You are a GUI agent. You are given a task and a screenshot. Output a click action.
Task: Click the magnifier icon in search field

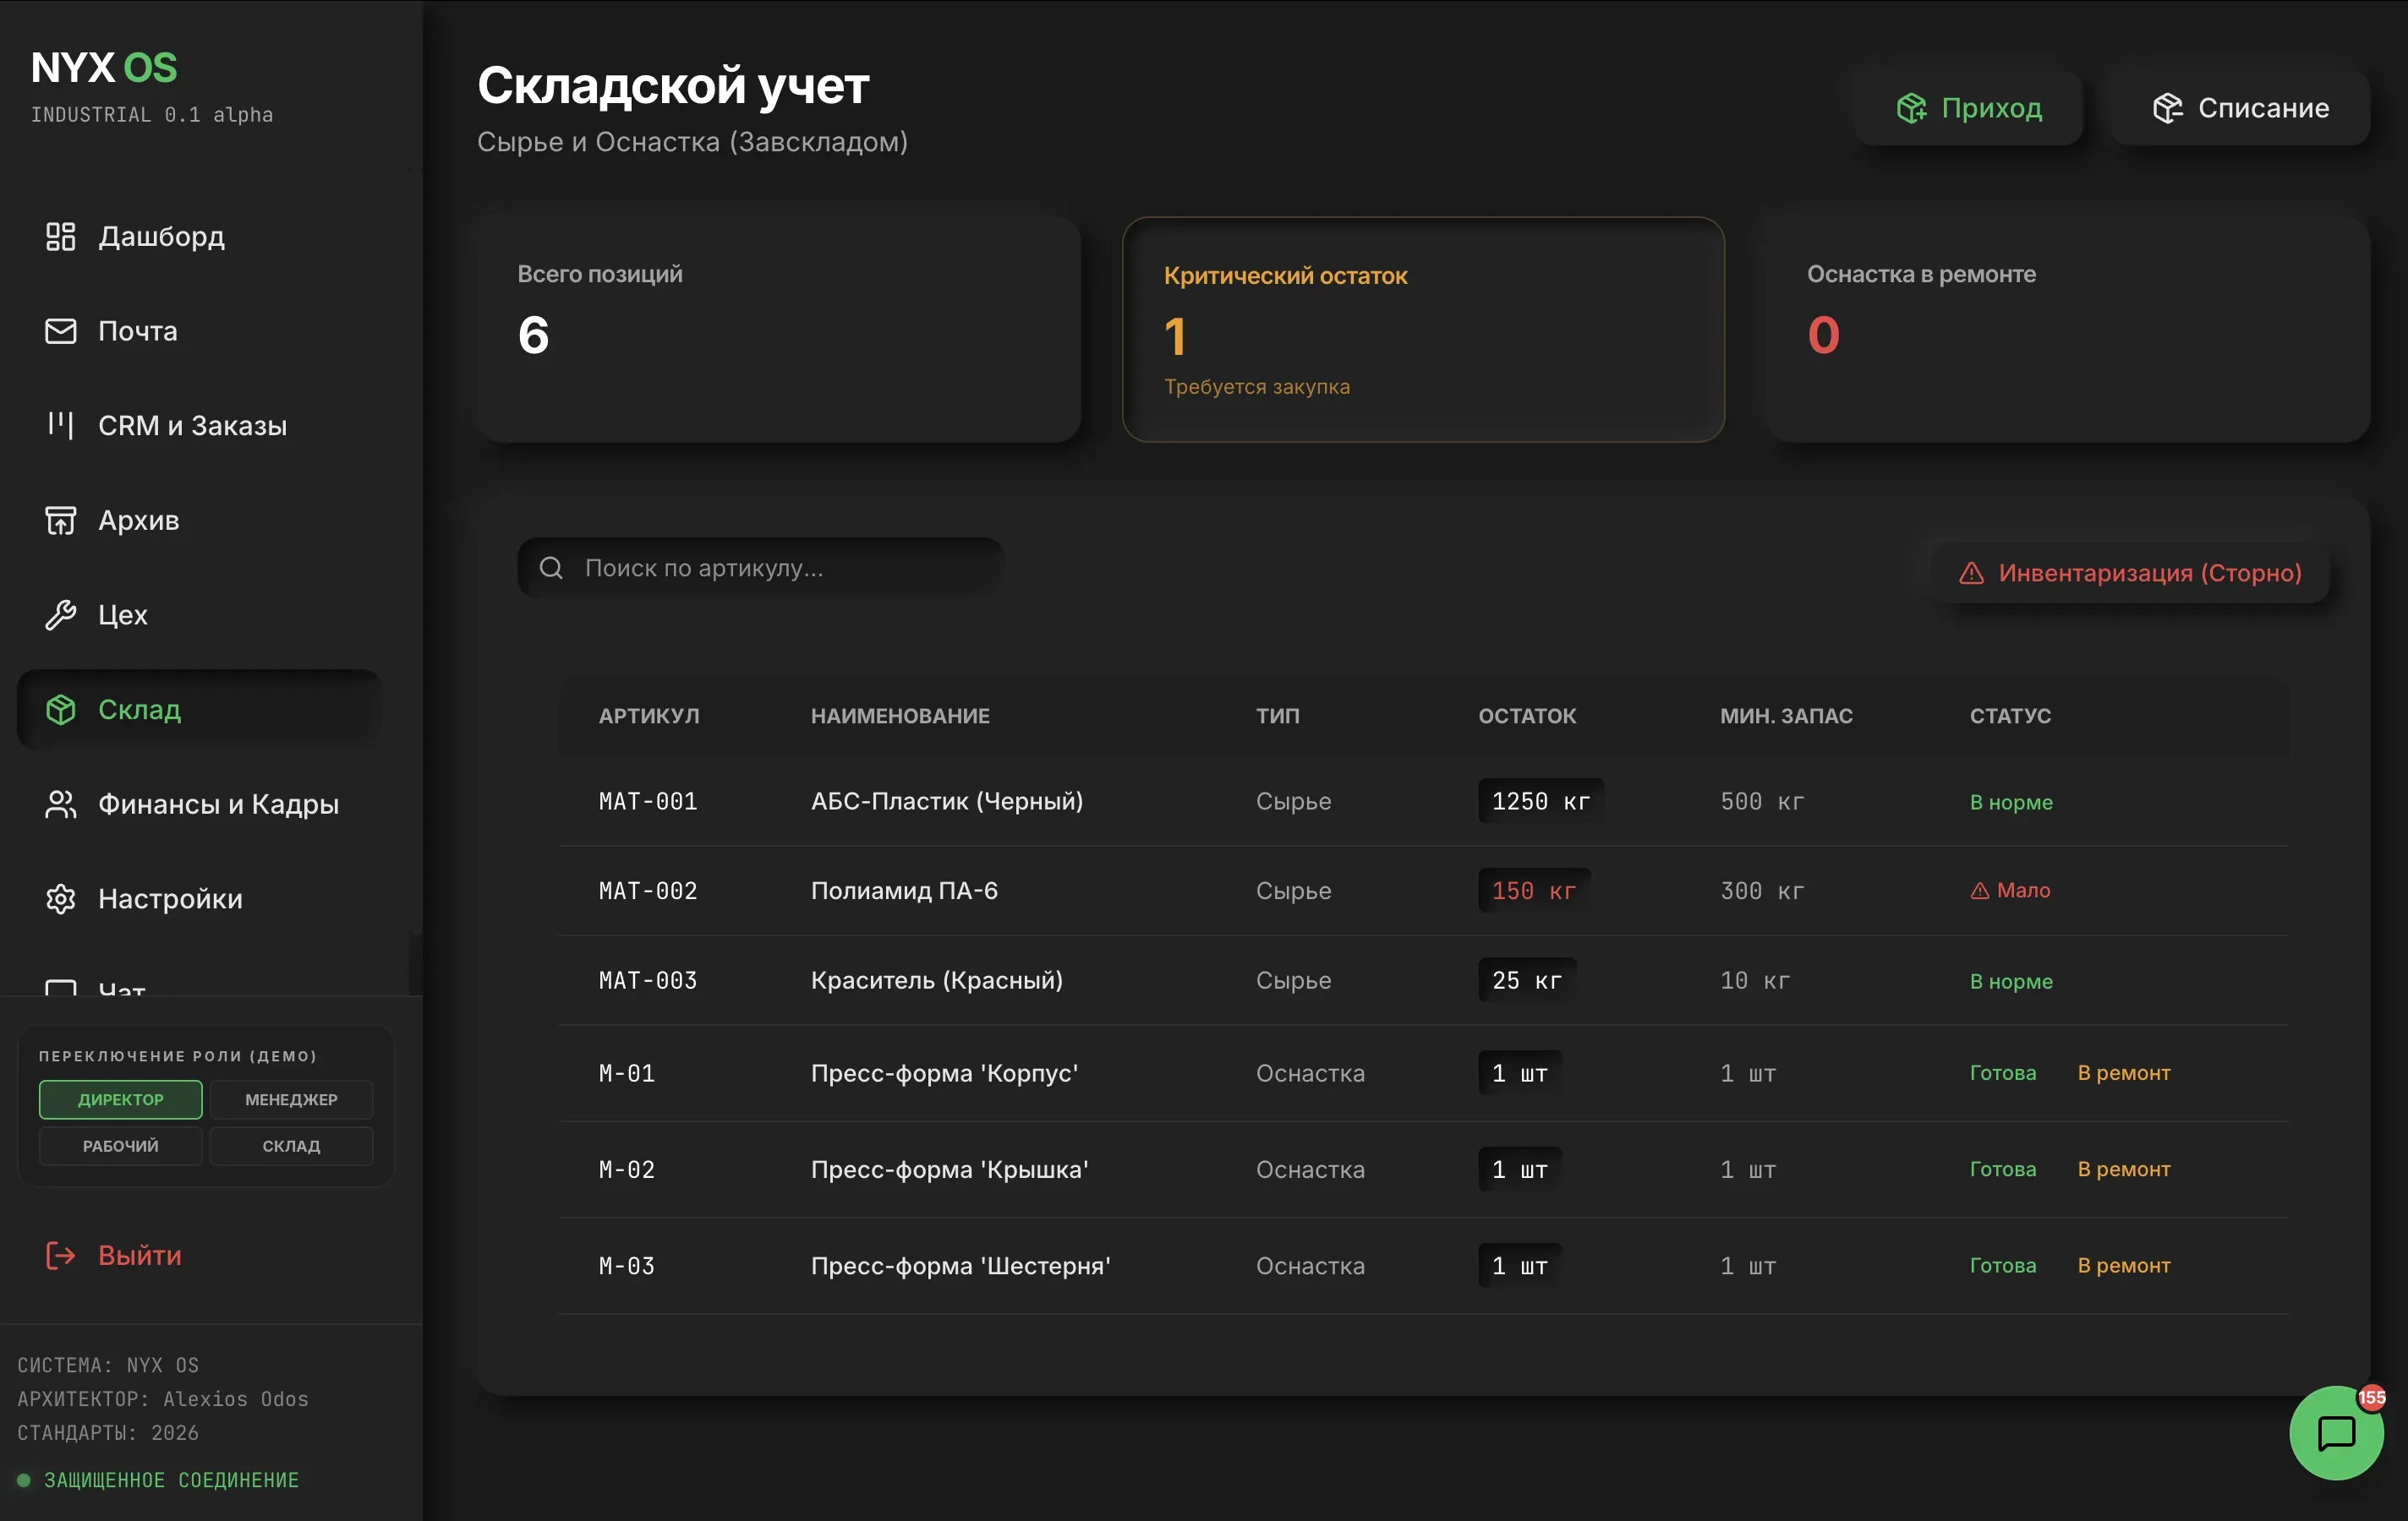(551, 568)
